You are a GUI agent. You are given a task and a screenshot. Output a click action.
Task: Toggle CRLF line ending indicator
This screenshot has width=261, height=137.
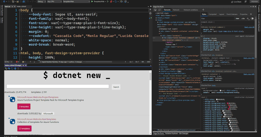click(148, 62)
